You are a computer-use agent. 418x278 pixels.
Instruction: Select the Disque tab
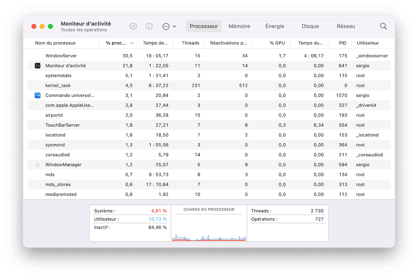coord(310,26)
